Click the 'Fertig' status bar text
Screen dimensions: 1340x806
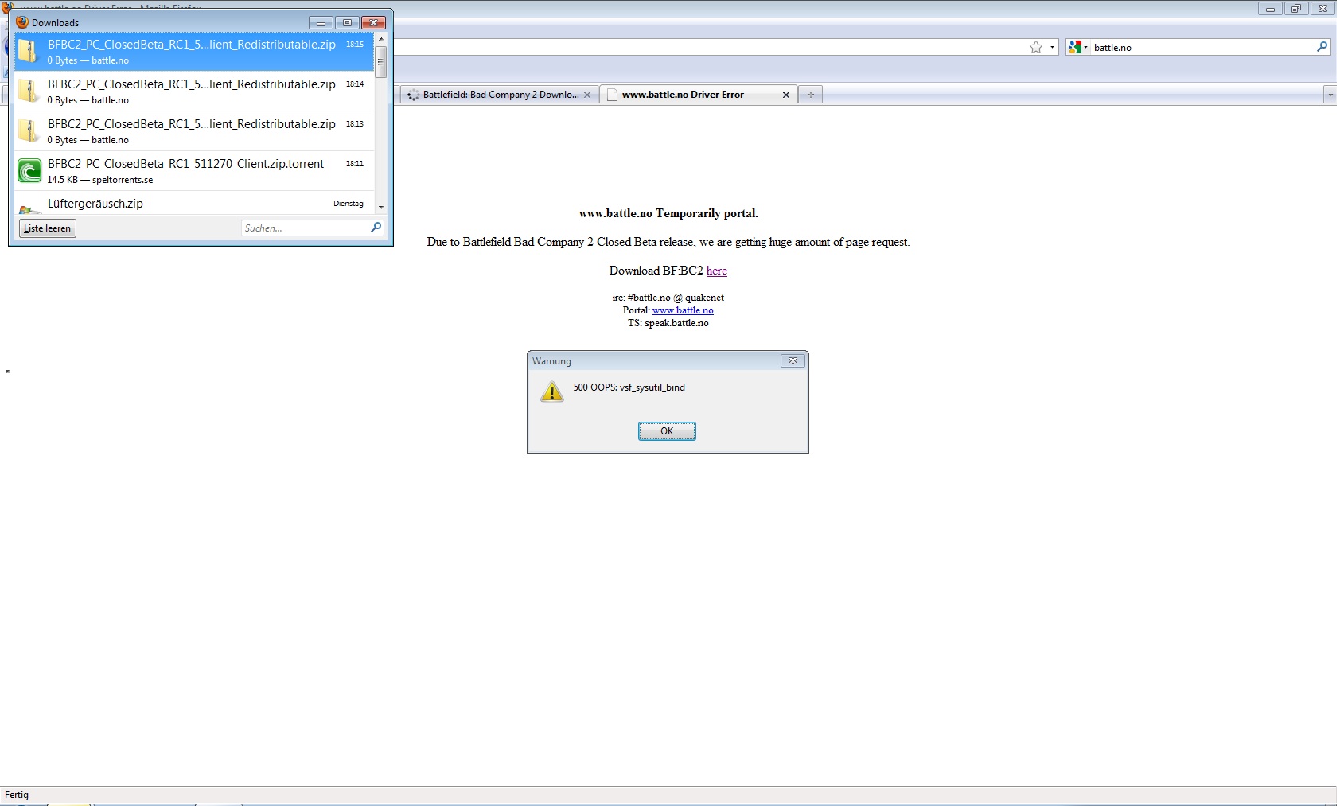coord(17,795)
